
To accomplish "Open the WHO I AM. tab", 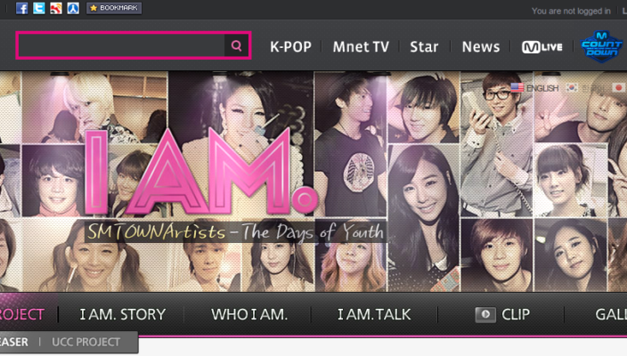I will (x=249, y=314).
